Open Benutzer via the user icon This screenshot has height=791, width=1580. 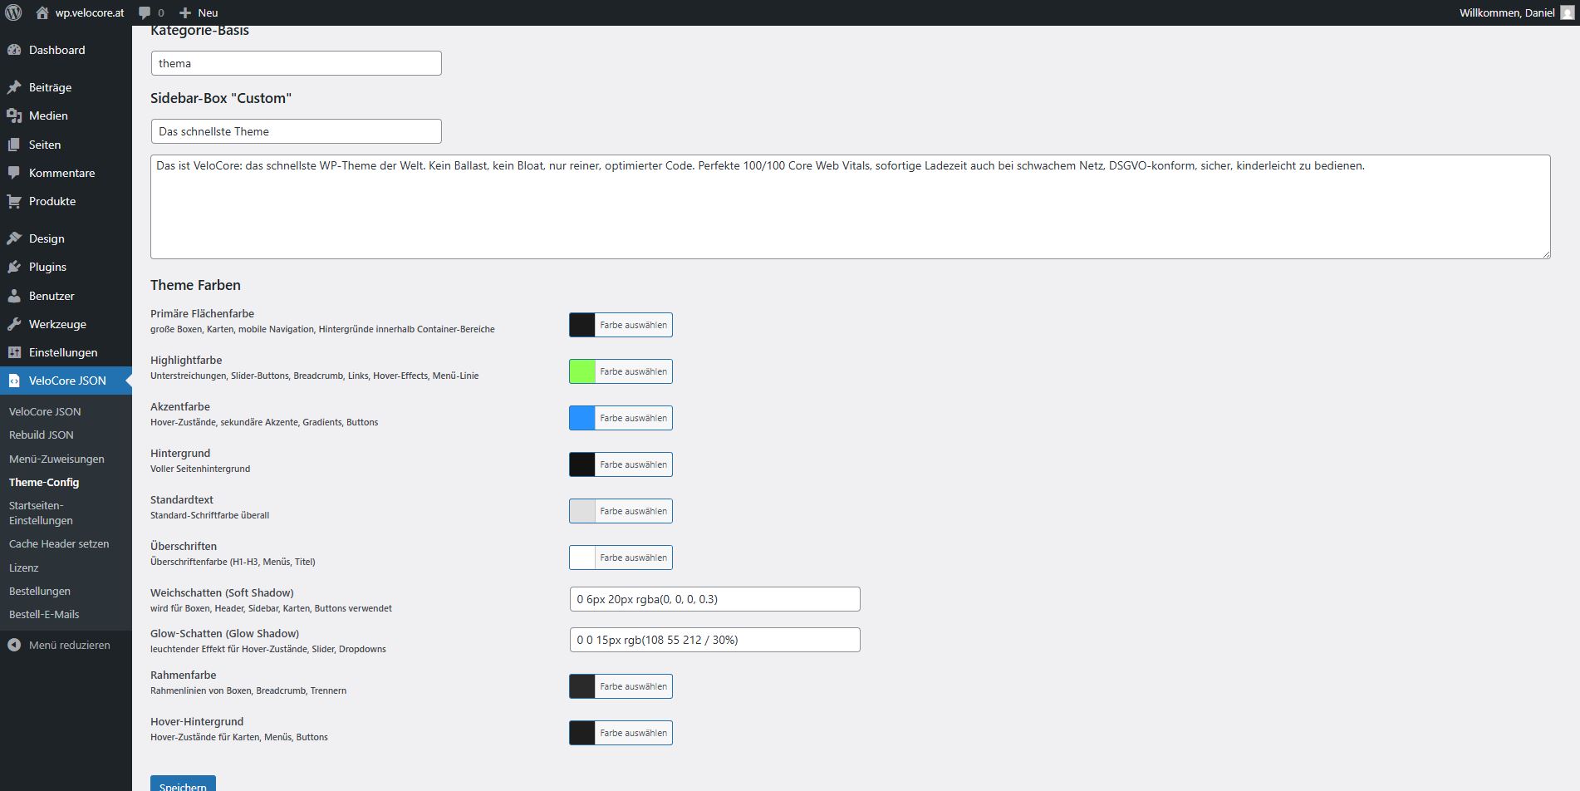point(14,295)
